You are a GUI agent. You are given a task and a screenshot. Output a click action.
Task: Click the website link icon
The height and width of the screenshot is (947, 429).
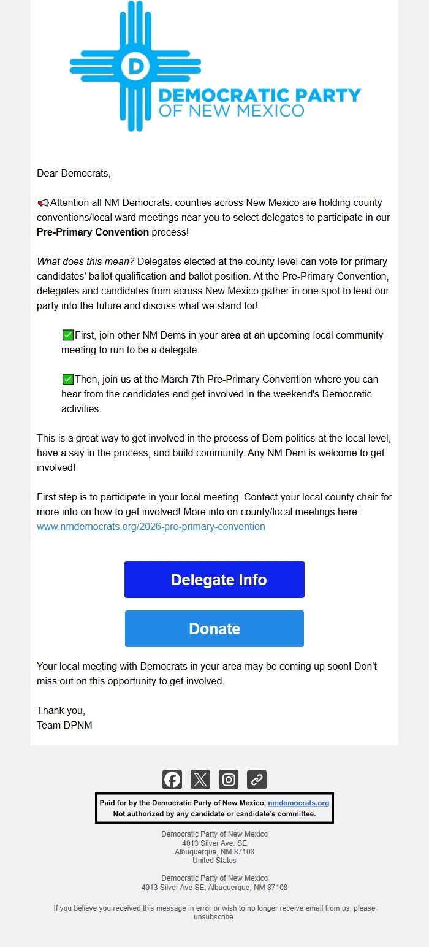coord(257,780)
